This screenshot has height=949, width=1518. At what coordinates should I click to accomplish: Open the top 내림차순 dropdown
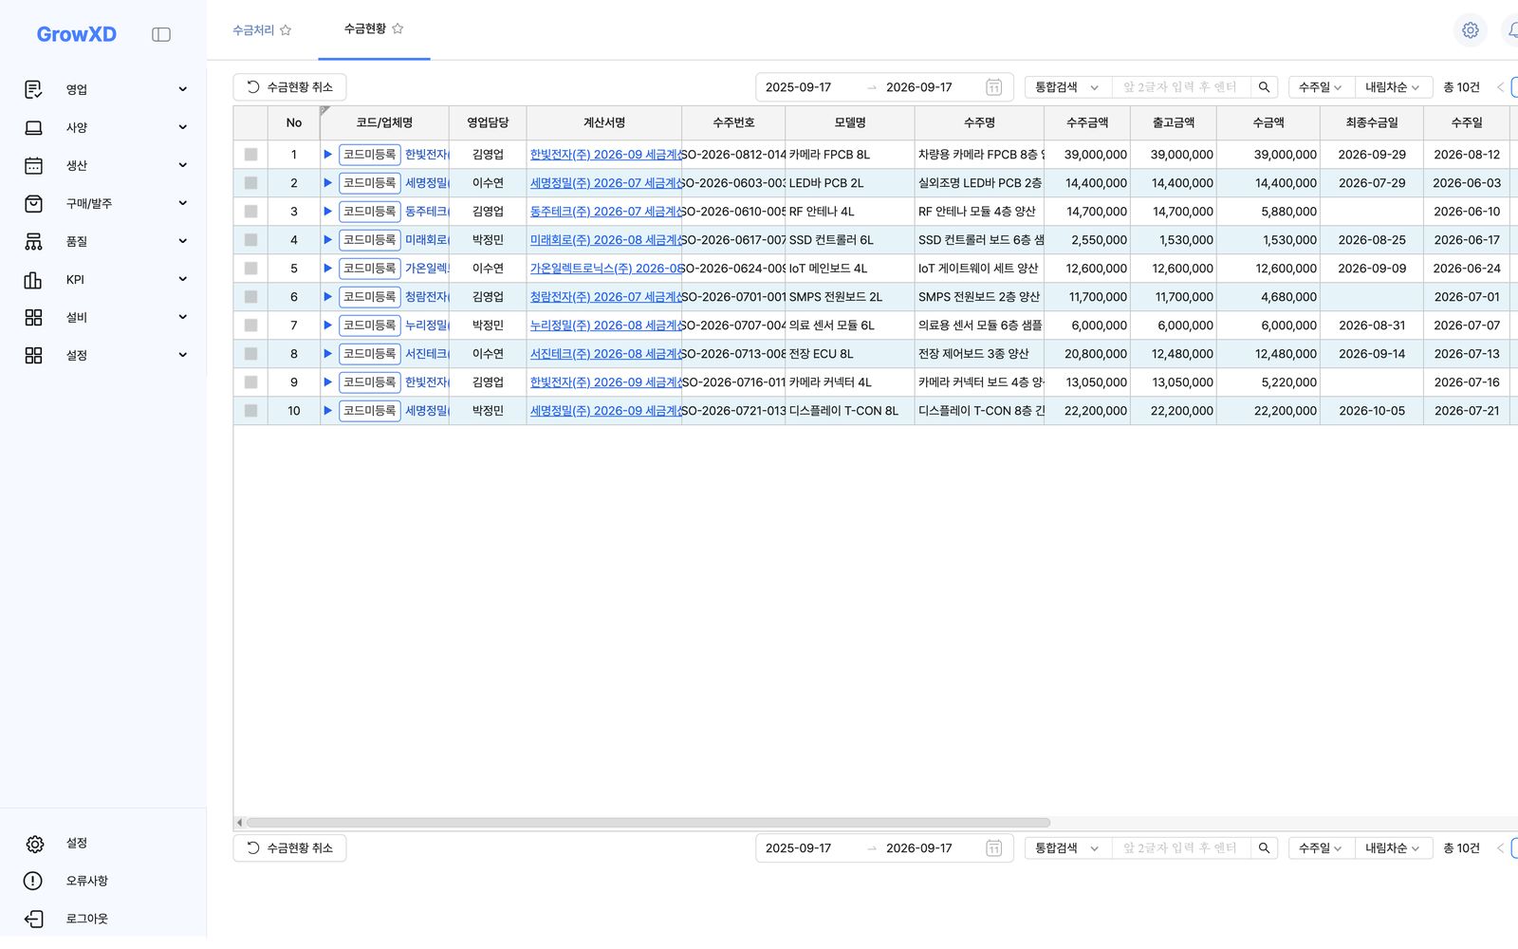(x=1392, y=87)
